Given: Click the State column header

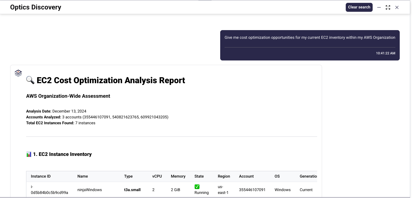Looking at the screenshot, I should click(x=199, y=176).
